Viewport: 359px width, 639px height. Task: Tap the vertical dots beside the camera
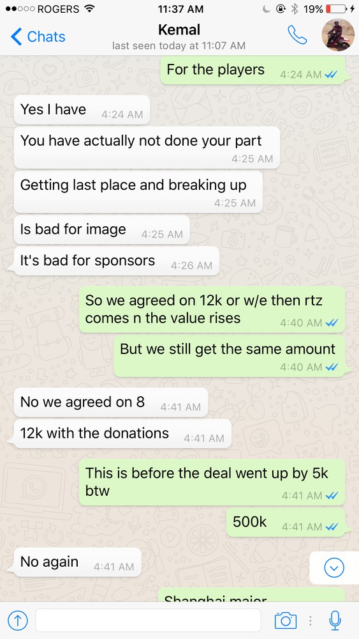tap(310, 620)
